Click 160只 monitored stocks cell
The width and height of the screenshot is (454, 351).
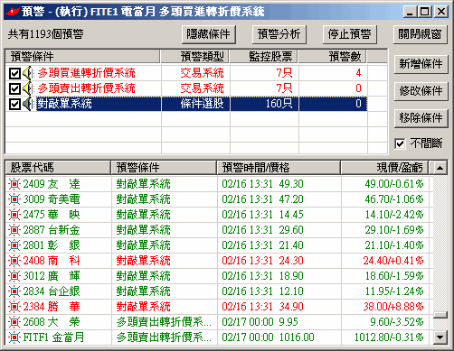click(x=279, y=104)
